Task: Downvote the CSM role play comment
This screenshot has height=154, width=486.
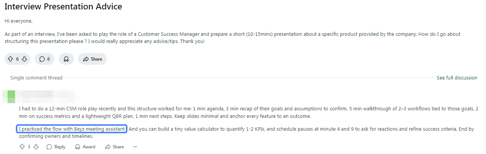Action: click(x=36, y=147)
